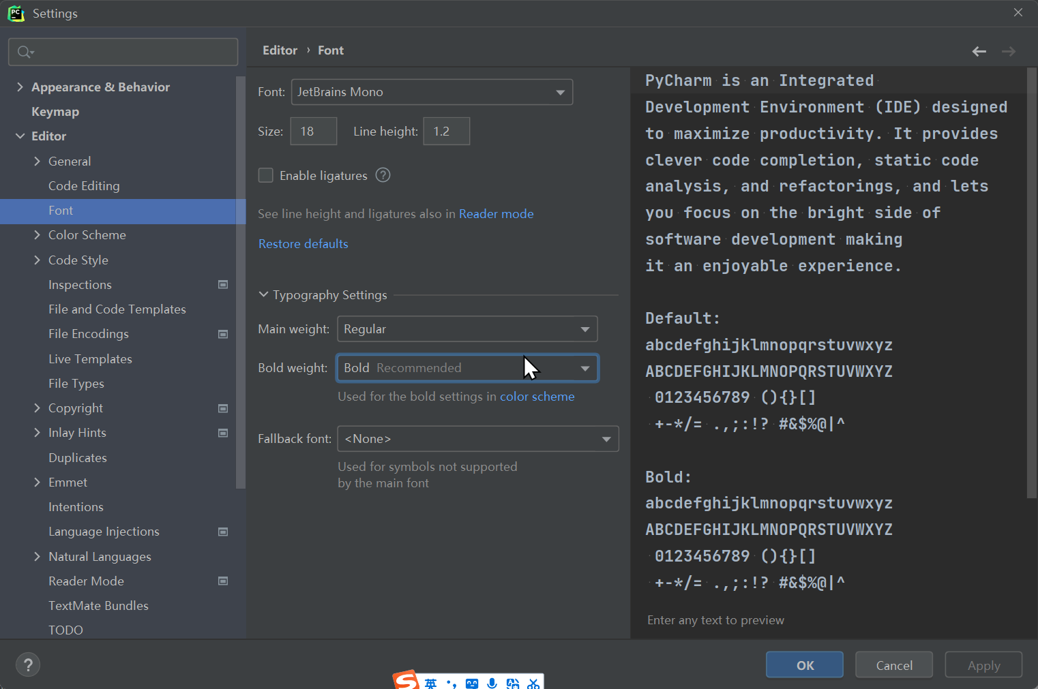The image size is (1038, 689).
Task: Open the Reader mode link
Action: tap(496, 214)
